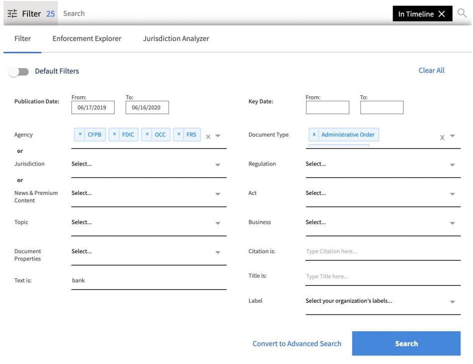Screen dimensions: 473x364
Task: Remove the FDIC agency tag
Action: 114,134
